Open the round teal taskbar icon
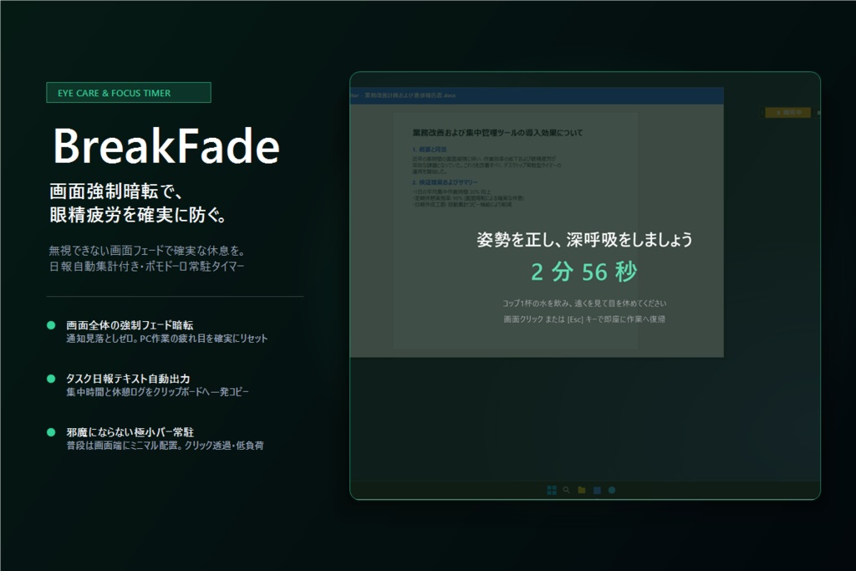The image size is (856, 571). 612,490
